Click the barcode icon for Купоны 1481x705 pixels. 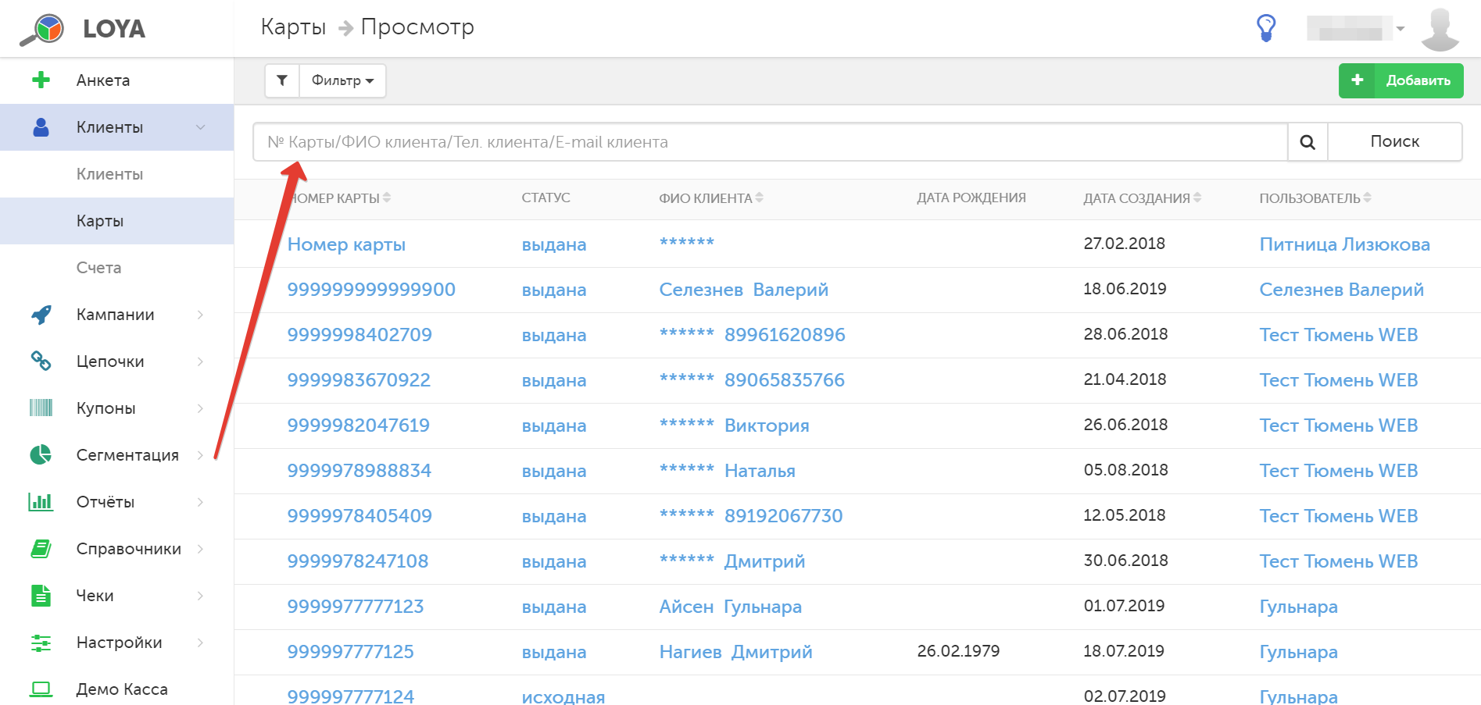(x=41, y=408)
